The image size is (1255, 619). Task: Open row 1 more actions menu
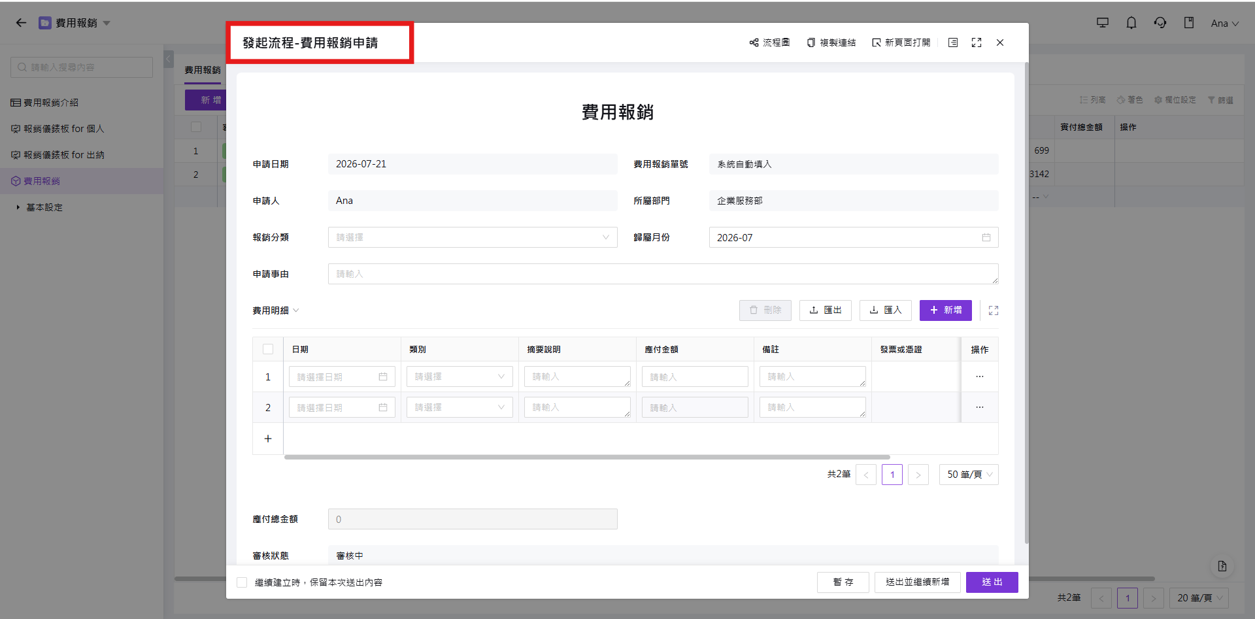tap(980, 376)
